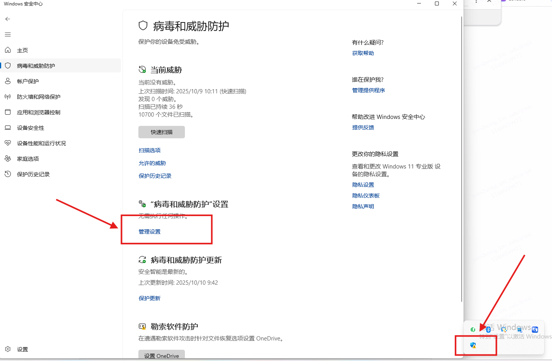Screen dimensions: 552x361
Task: Click the 谁在保护我? heading
Action: 368,79
